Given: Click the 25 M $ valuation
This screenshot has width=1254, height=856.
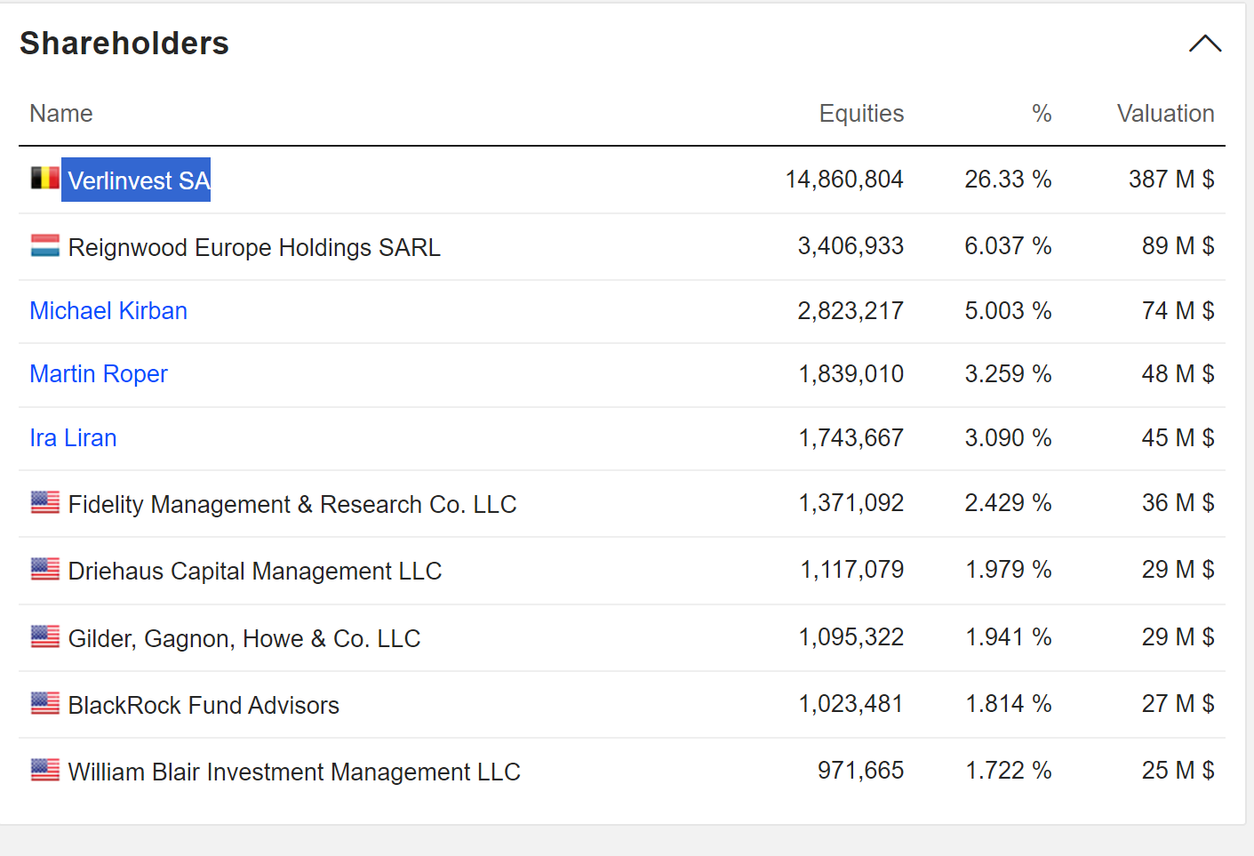Looking at the screenshot, I should (x=1178, y=770).
